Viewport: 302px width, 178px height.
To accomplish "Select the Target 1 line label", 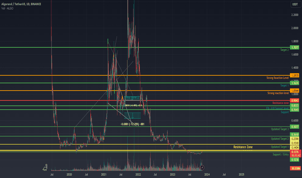I will (x=284, y=85).
